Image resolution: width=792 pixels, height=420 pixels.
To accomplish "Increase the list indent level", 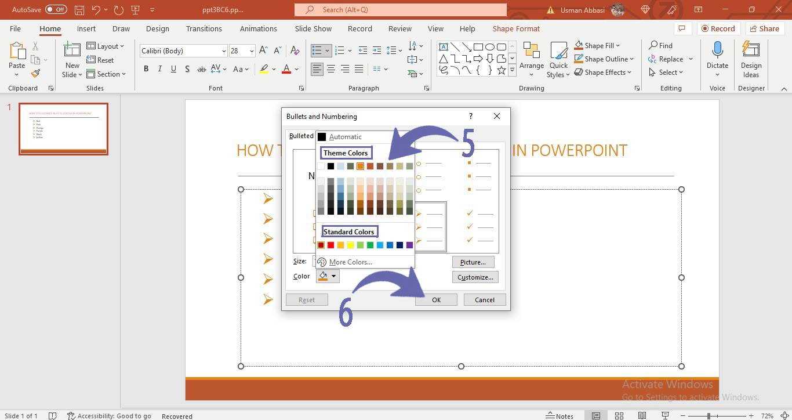I will pos(377,50).
